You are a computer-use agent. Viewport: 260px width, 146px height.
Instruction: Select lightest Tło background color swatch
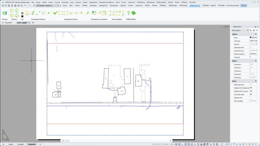point(22,10)
